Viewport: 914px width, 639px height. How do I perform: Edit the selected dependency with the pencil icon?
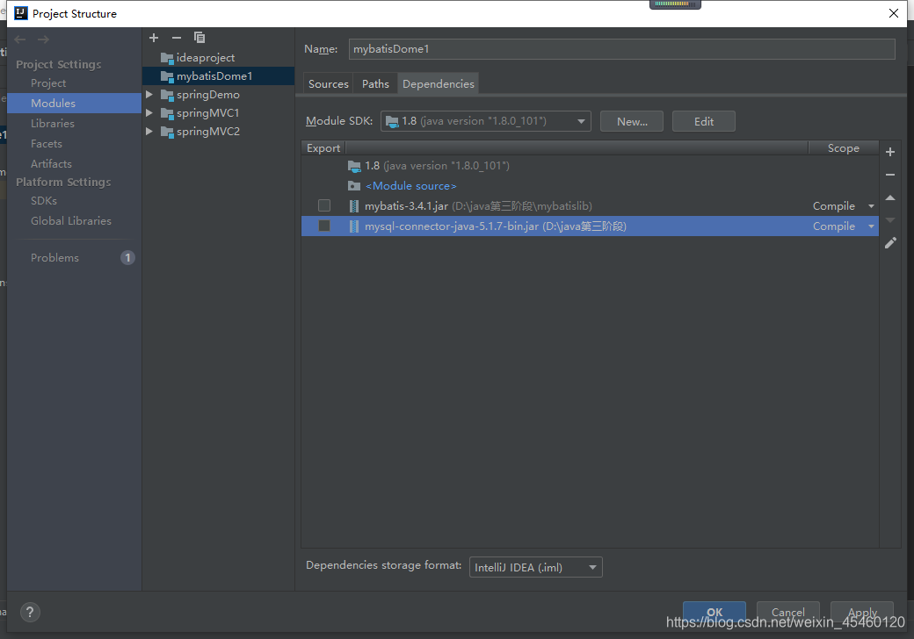(890, 243)
